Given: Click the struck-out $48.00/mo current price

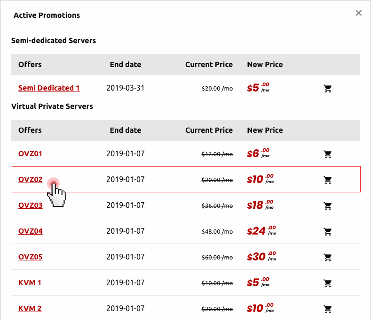Looking at the screenshot, I should [x=217, y=231].
